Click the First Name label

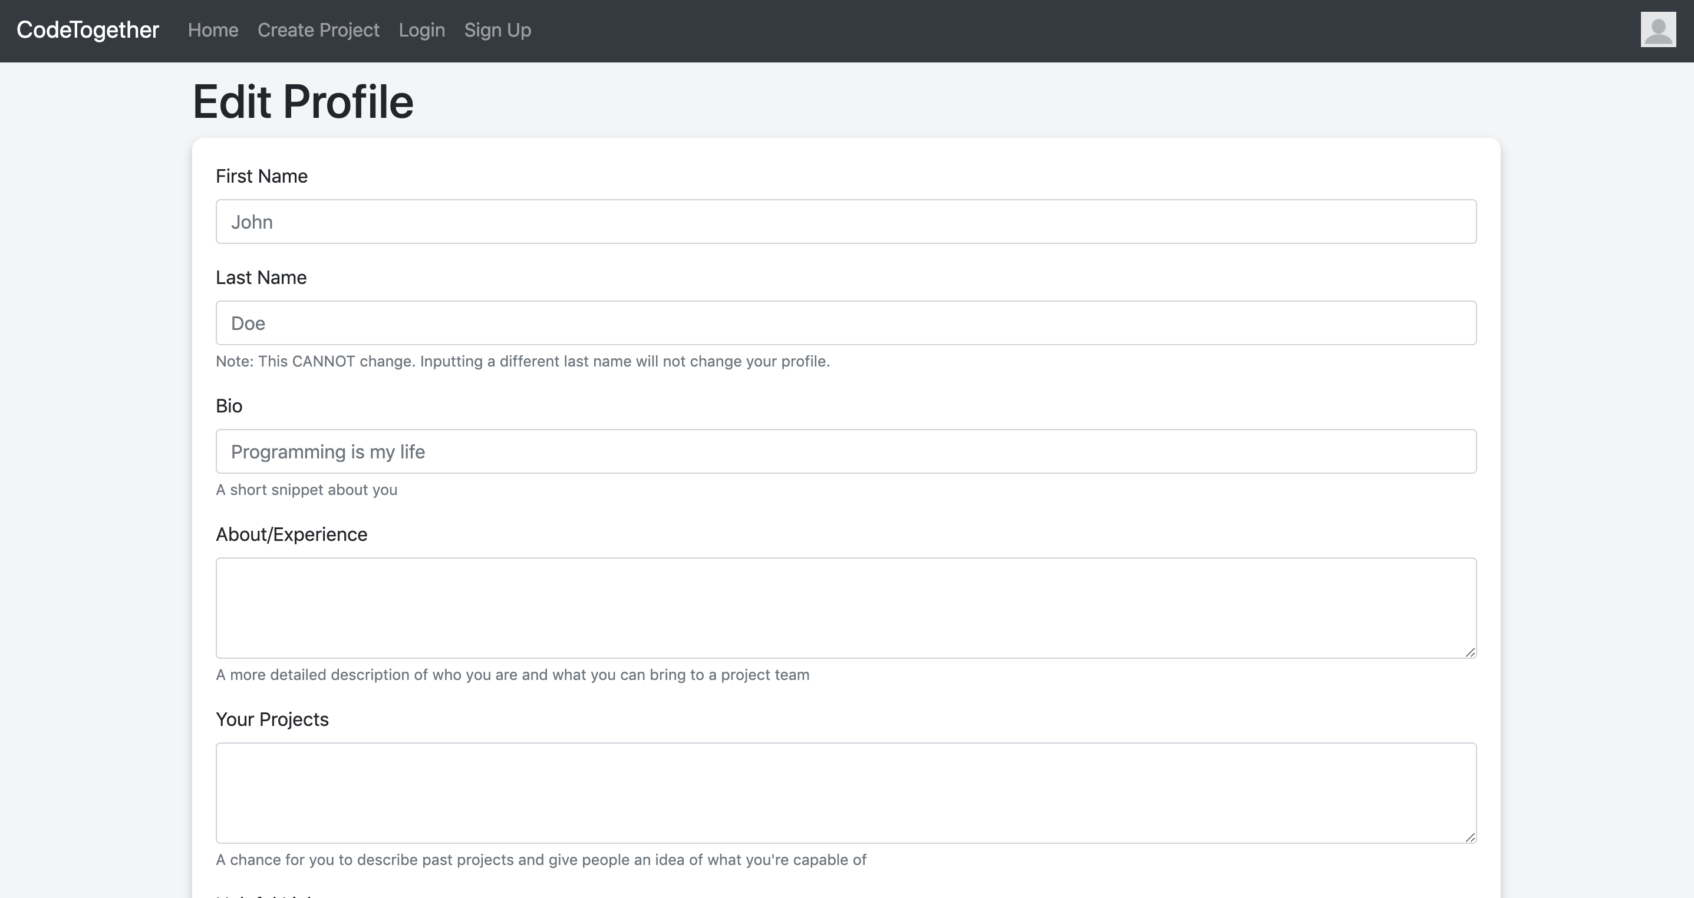pyautogui.click(x=261, y=176)
